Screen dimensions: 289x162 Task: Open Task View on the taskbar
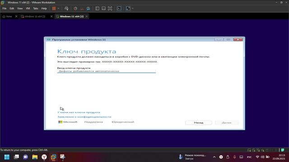coord(16,157)
